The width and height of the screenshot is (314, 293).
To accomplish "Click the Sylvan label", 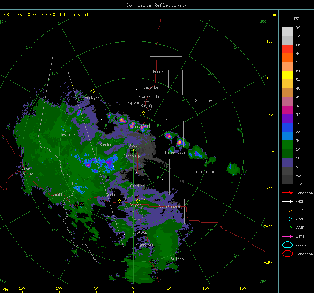I will click(134, 103).
